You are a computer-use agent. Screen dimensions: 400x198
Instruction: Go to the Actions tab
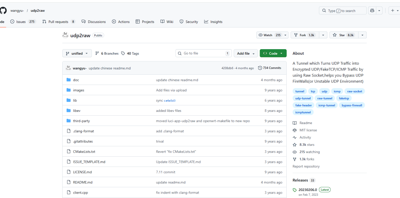tap(121, 22)
